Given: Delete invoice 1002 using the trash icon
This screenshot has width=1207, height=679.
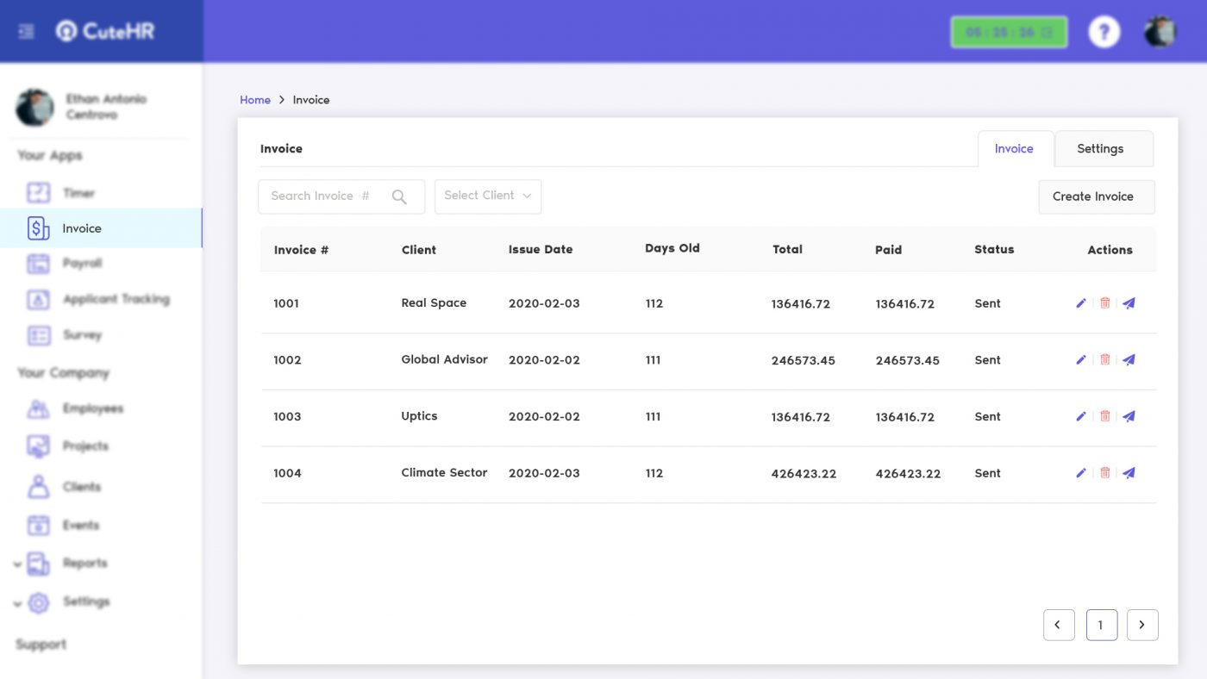Looking at the screenshot, I should 1104,360.
